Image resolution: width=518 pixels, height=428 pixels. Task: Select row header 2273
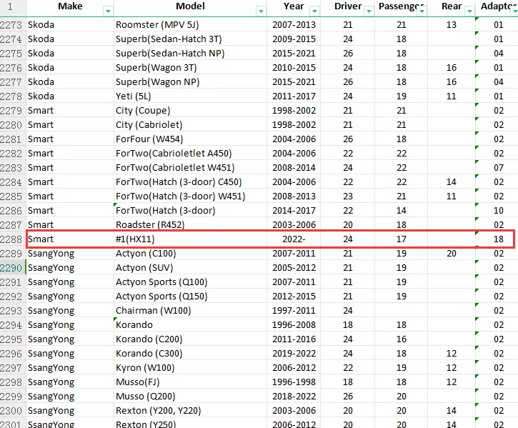[x=13, y=25]
